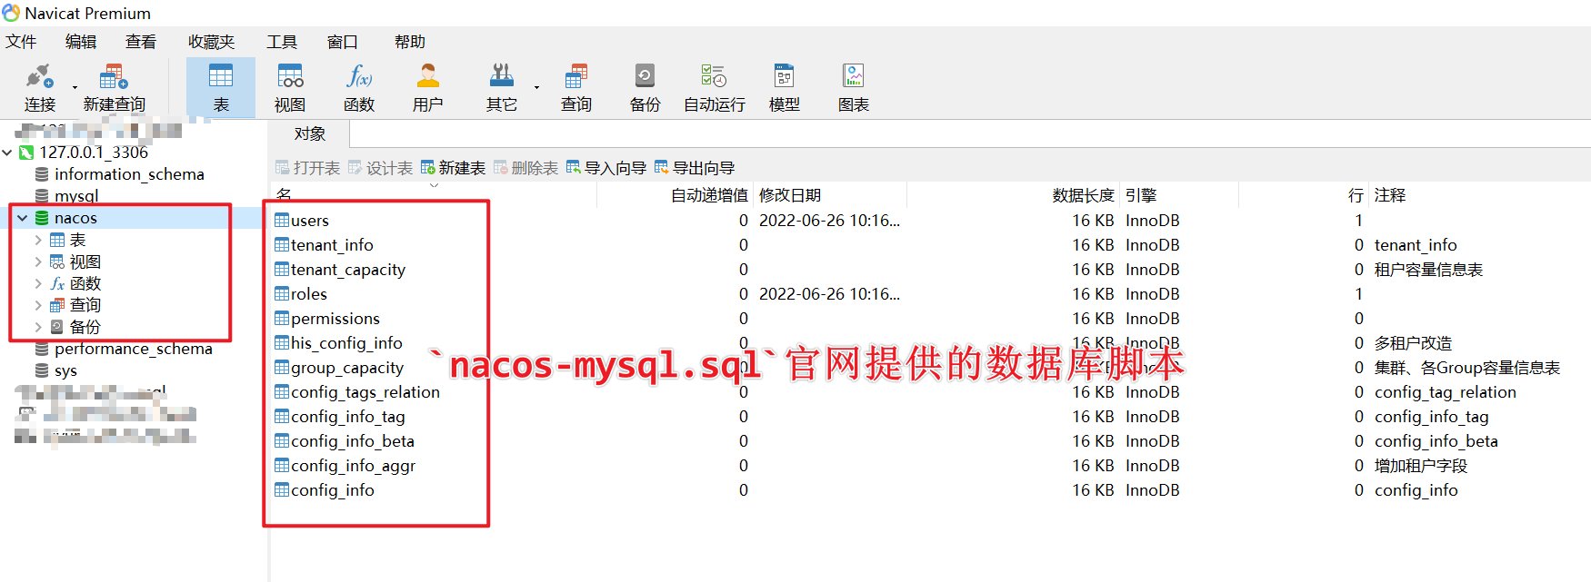Open the 工具 menu
Screen dimensions: 1591x582
tap(282, 42)
